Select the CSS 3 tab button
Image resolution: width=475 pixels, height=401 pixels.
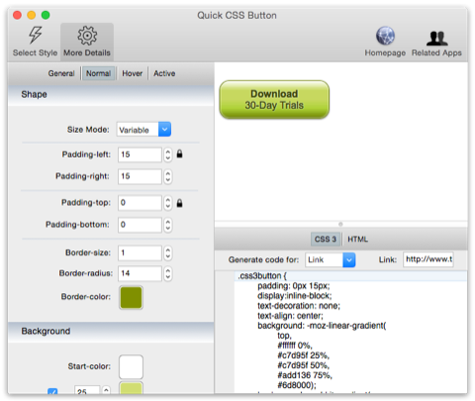coord(326,239)
